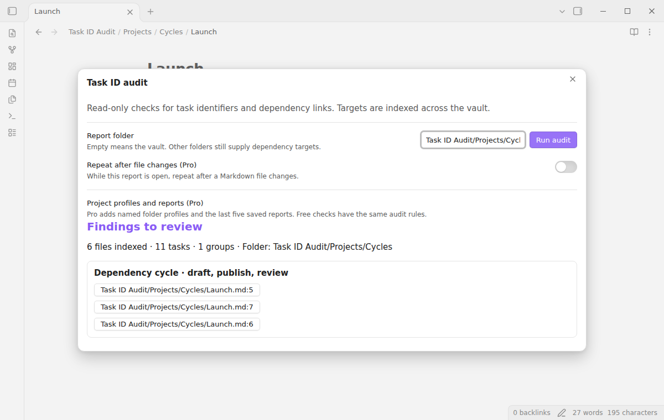Click 195 characters in status bar
This screenshot has width=664, height=420.
click(632, 413)
